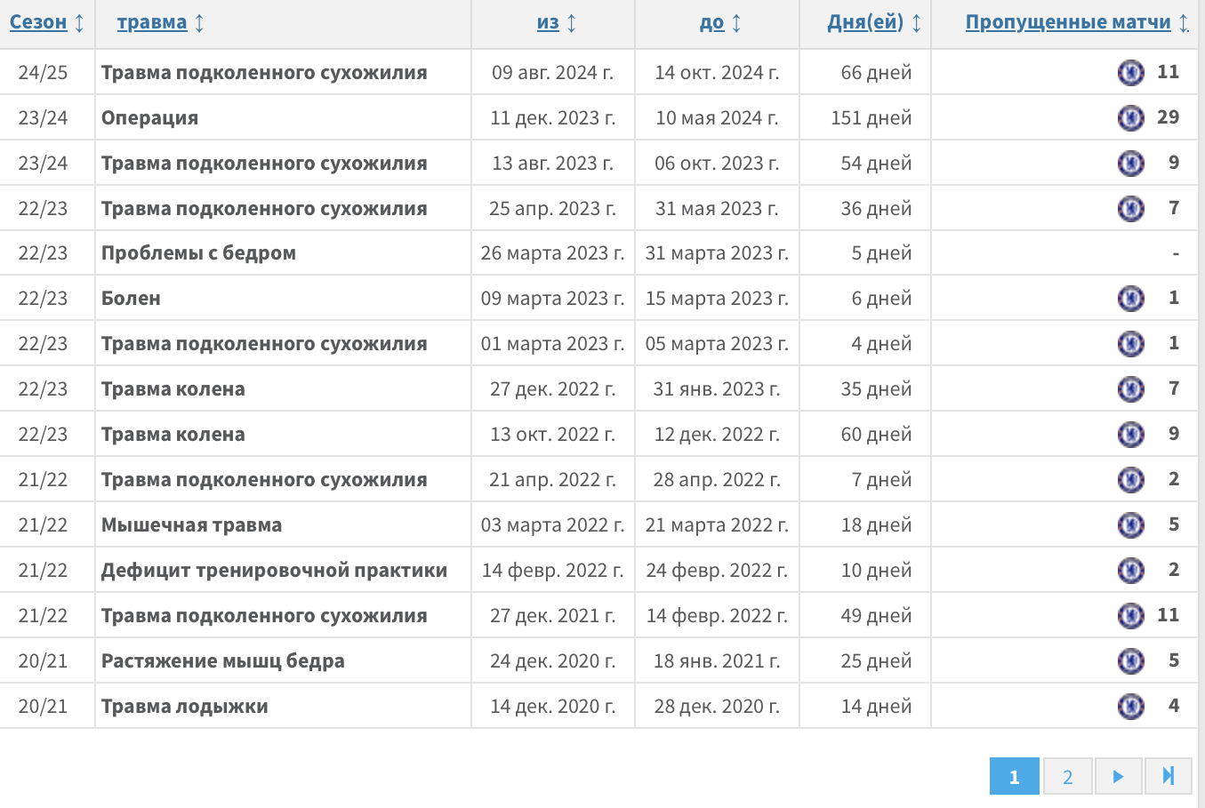Click the Chelsea crest in the Болен row
The width and height of the screenshot is (1205, 808).
coord(1130,298)
